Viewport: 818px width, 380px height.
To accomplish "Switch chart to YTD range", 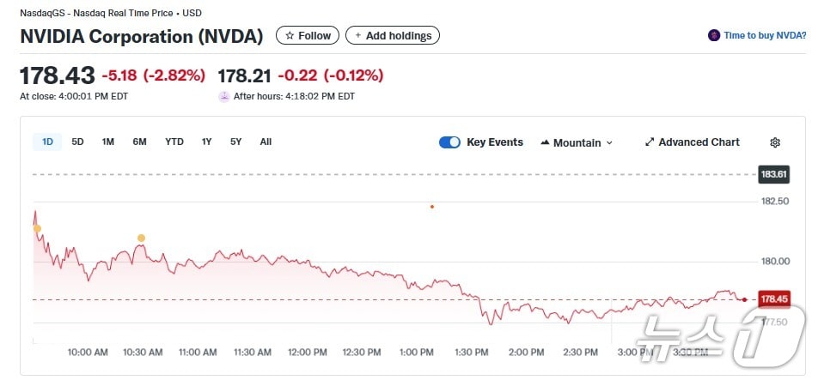I will [x=174, y=142].
